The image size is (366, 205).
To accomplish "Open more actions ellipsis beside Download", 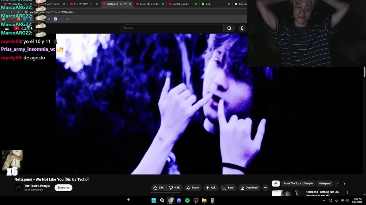I will 265,188.
